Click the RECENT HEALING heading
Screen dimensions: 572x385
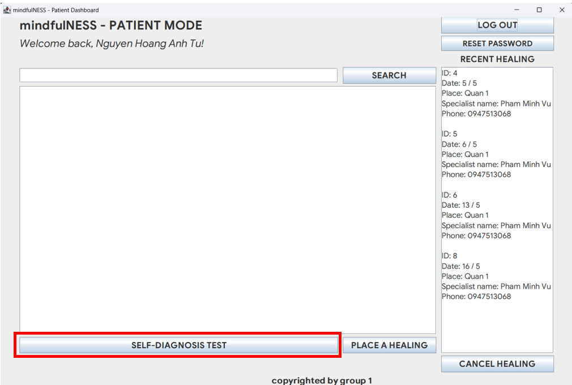497,59
